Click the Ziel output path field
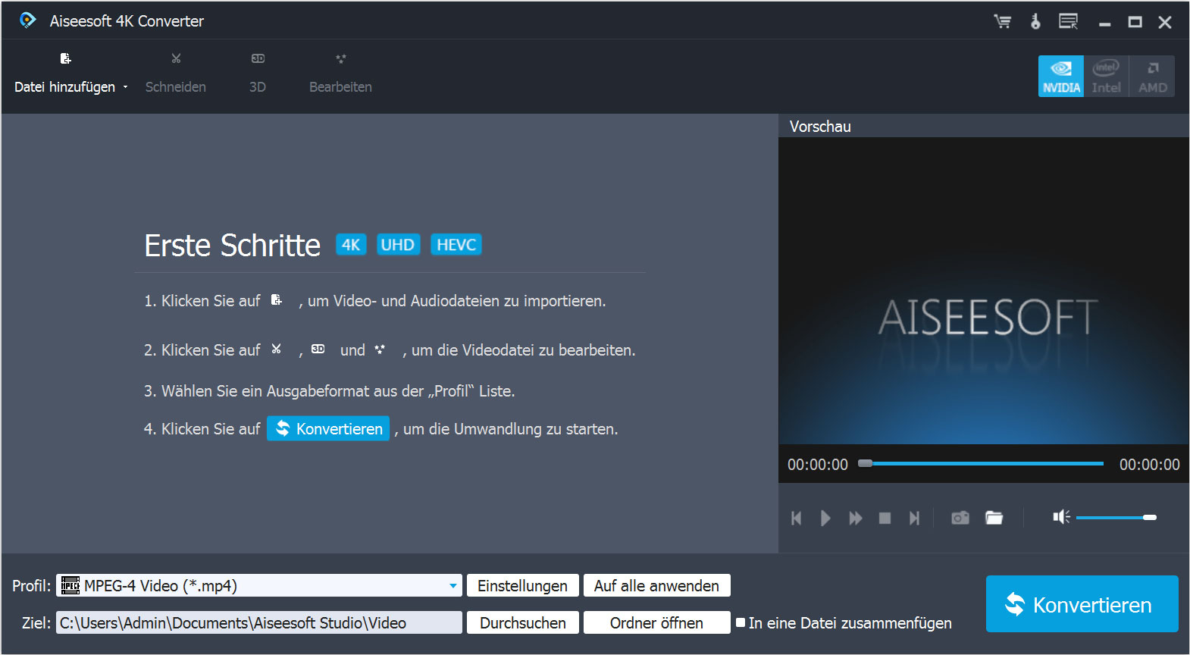 point(258,622)
